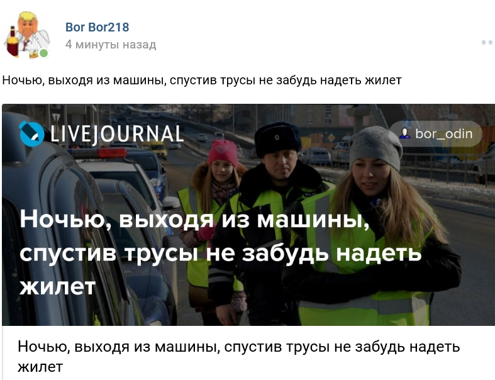Click the word 'жилет' in the bottom caption
Screen dimensions: 495x380
coord(40,367)
